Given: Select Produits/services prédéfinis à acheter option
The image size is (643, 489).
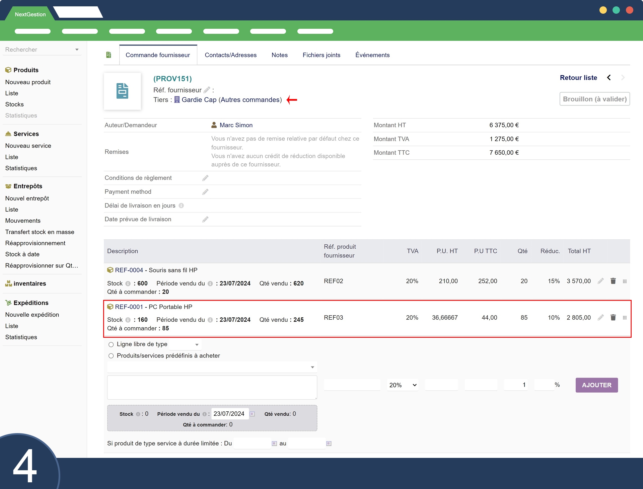Looking at the screenshot, I should pos(111,356).
